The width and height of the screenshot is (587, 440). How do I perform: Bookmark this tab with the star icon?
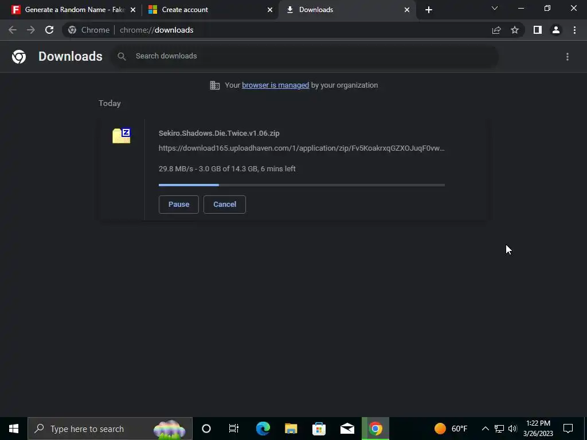point(515,30)
